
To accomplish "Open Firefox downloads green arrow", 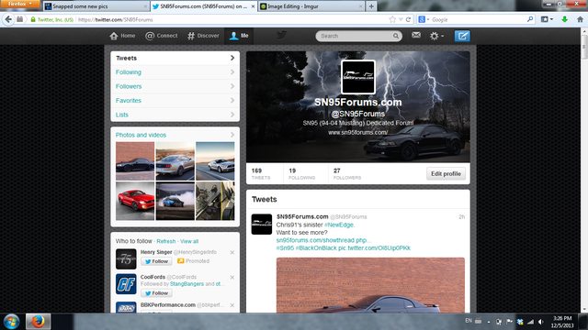I will coord(564,19).
